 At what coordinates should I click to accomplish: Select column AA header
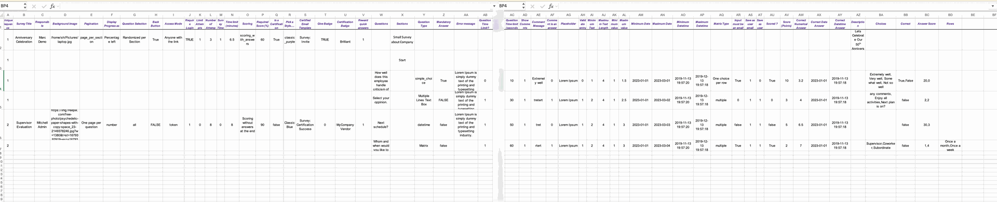(466, 15)
